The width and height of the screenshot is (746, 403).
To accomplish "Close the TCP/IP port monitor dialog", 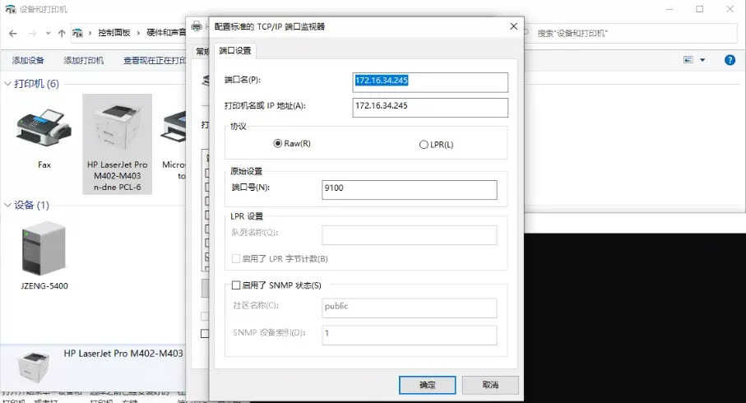I will [513, 26].
